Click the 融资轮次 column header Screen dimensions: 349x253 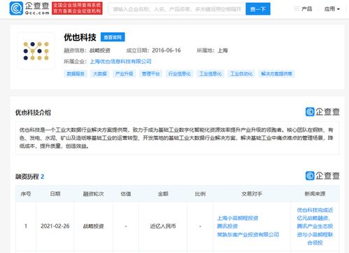point(93,193)
